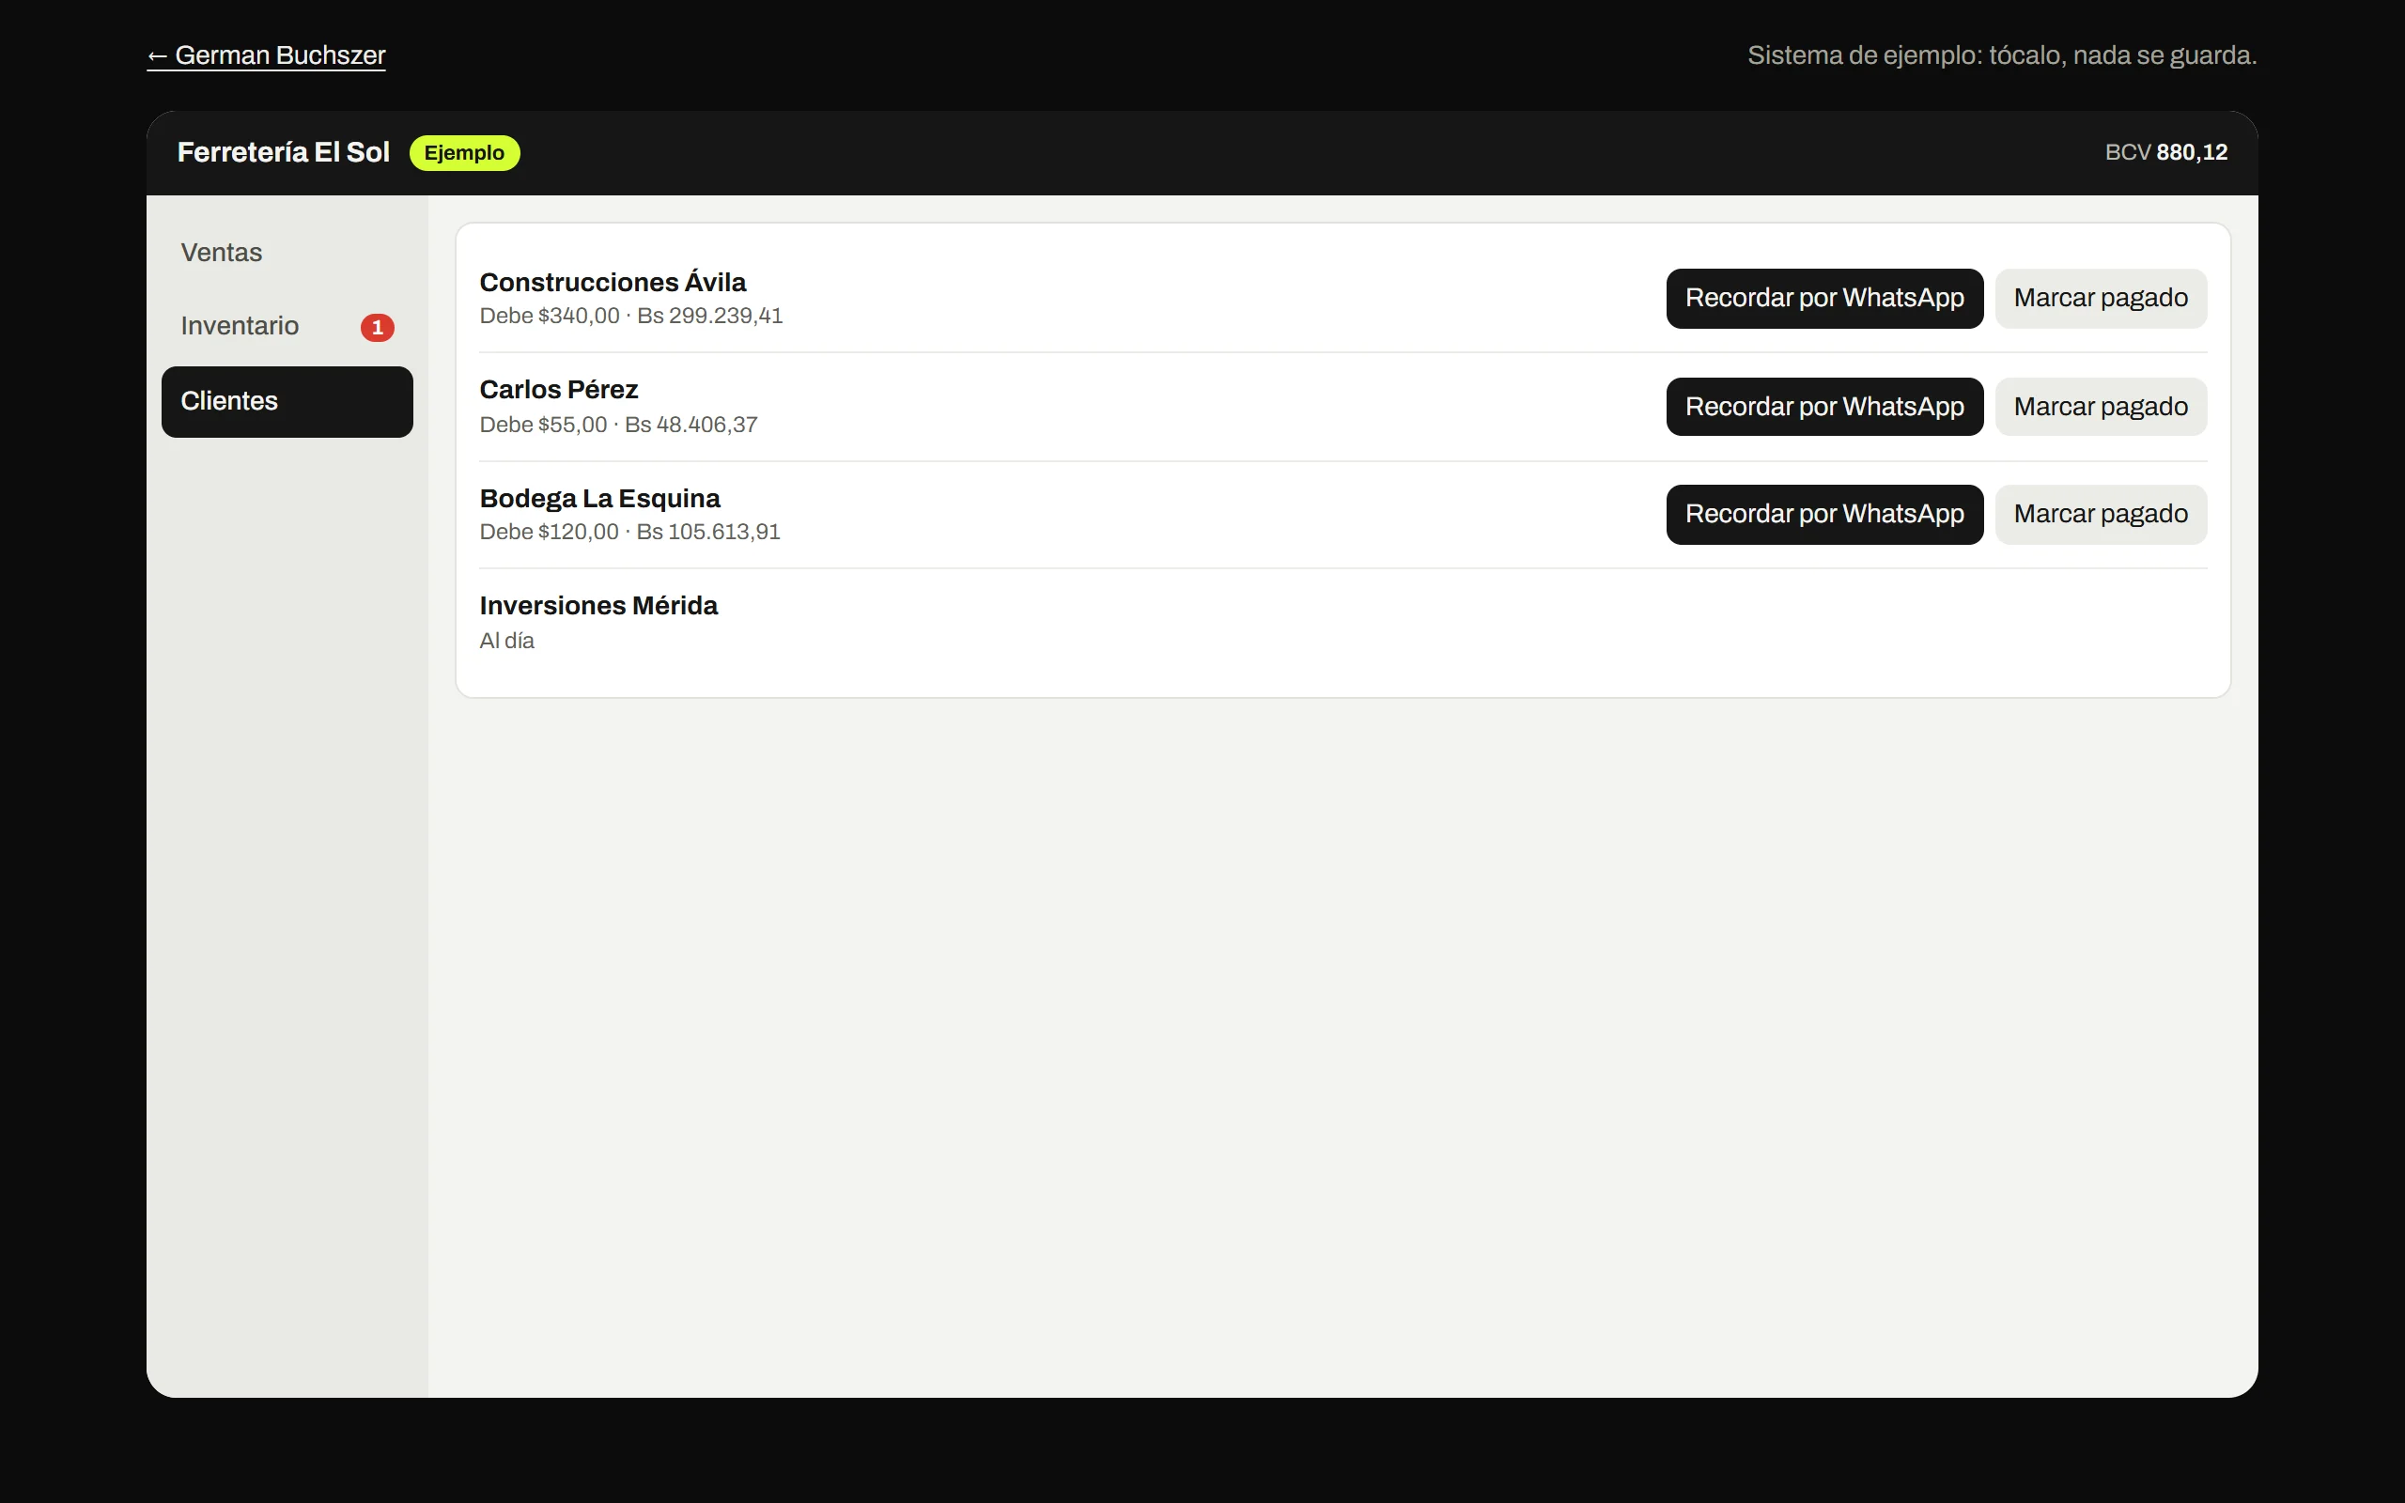Click the Ferretería El Sol title
The image size is (2405, 1503).
point(283,153)
